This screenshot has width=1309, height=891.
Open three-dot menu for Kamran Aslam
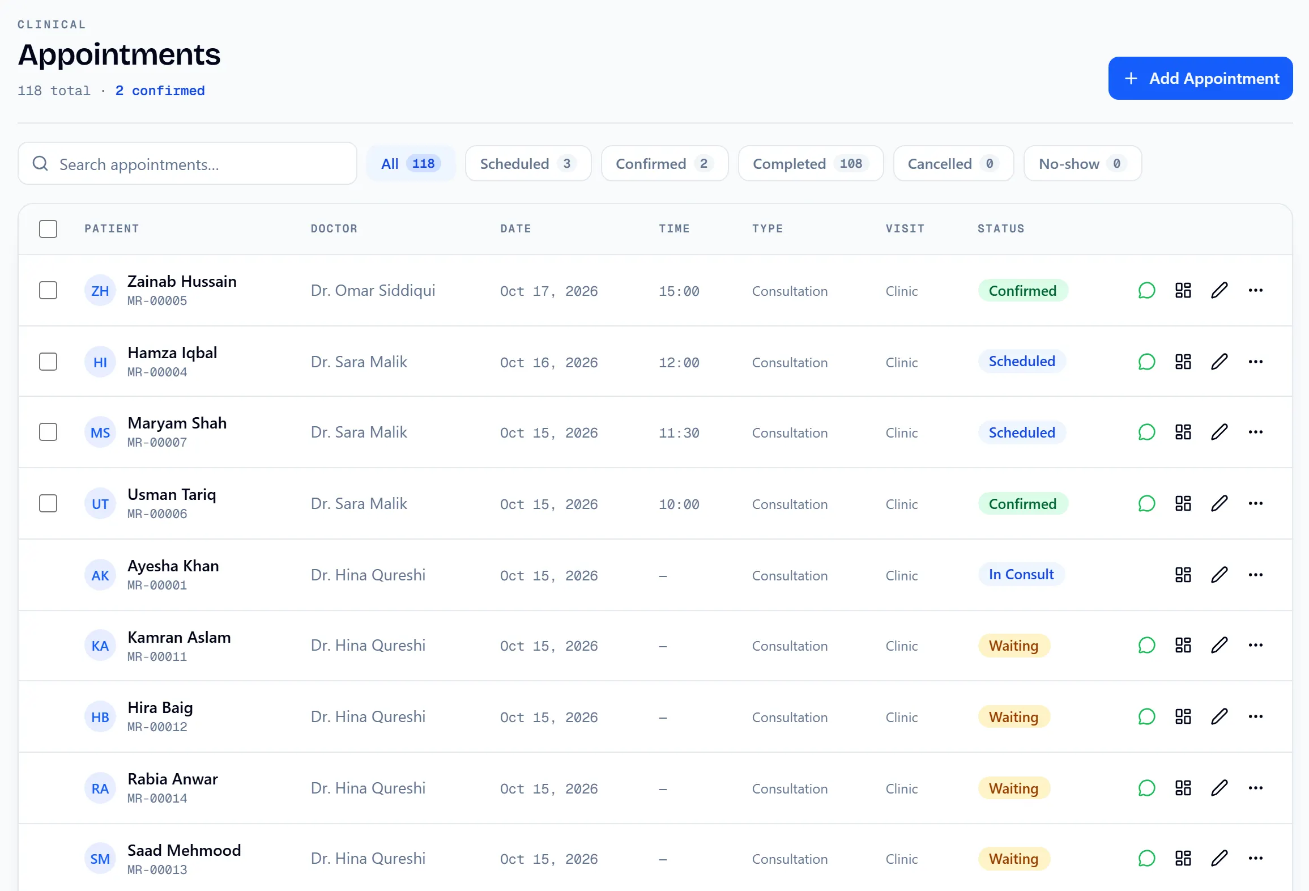click(1255, 646)
